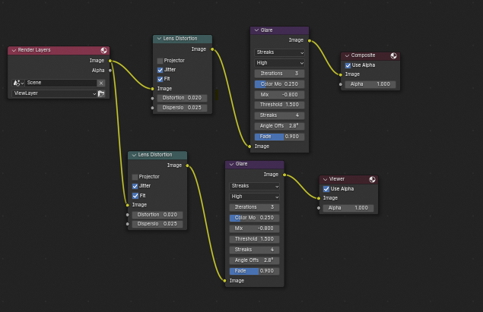Click upper Glare Image input socket
This screenshot has height=312, width=483.
click(x=249, y=147)
